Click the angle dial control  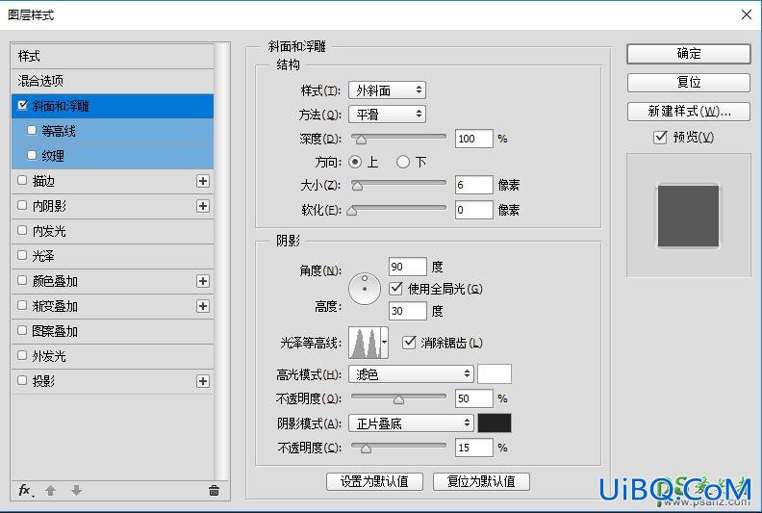pos(365,289)
